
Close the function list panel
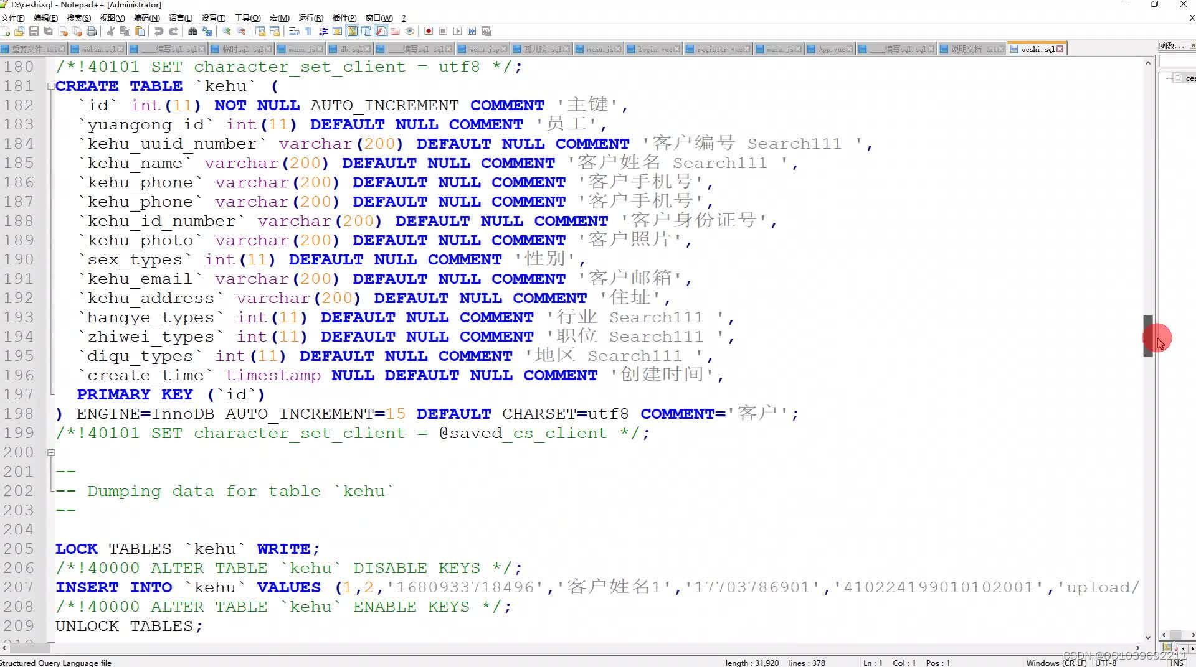(1193, 45)
